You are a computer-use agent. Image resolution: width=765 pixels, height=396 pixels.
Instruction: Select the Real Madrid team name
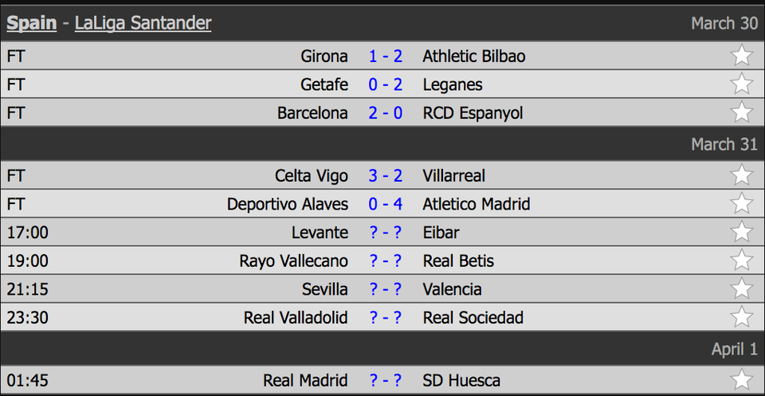[x=305, y=380]
